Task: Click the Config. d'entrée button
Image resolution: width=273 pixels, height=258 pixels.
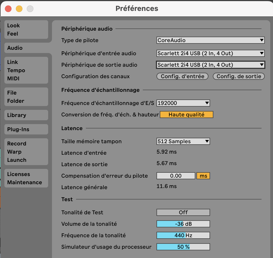Action: click(182, 76)
